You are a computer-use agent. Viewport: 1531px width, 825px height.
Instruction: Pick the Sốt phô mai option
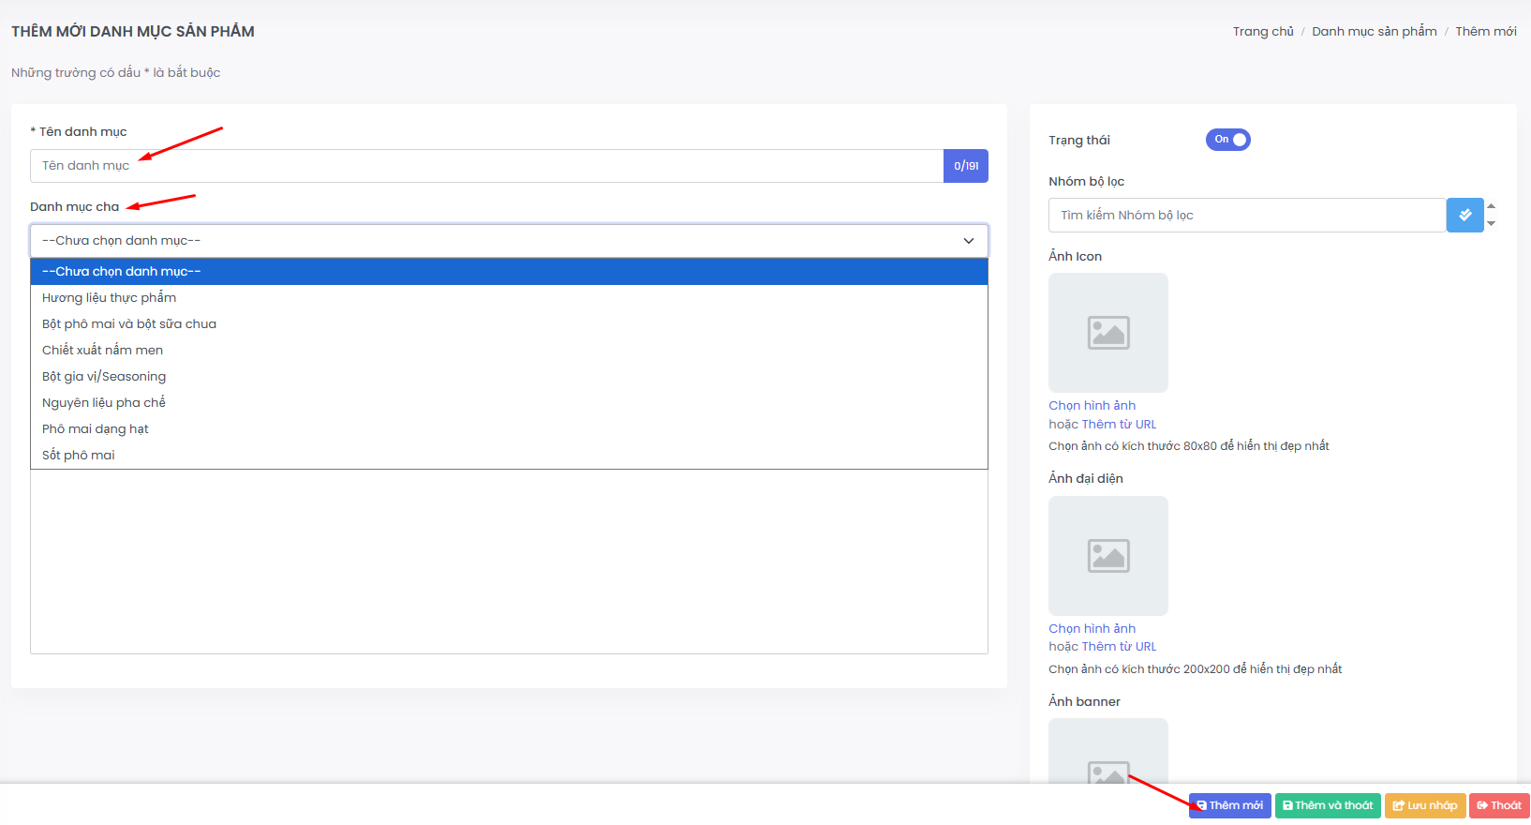coord(79,456)
